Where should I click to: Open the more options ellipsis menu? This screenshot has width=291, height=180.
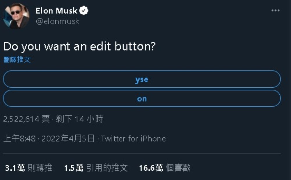[x=275, y=11]
